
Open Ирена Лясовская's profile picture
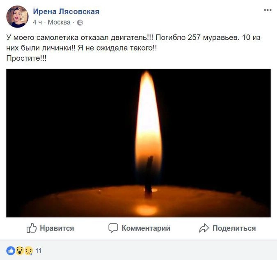click(x=17, y=16)
